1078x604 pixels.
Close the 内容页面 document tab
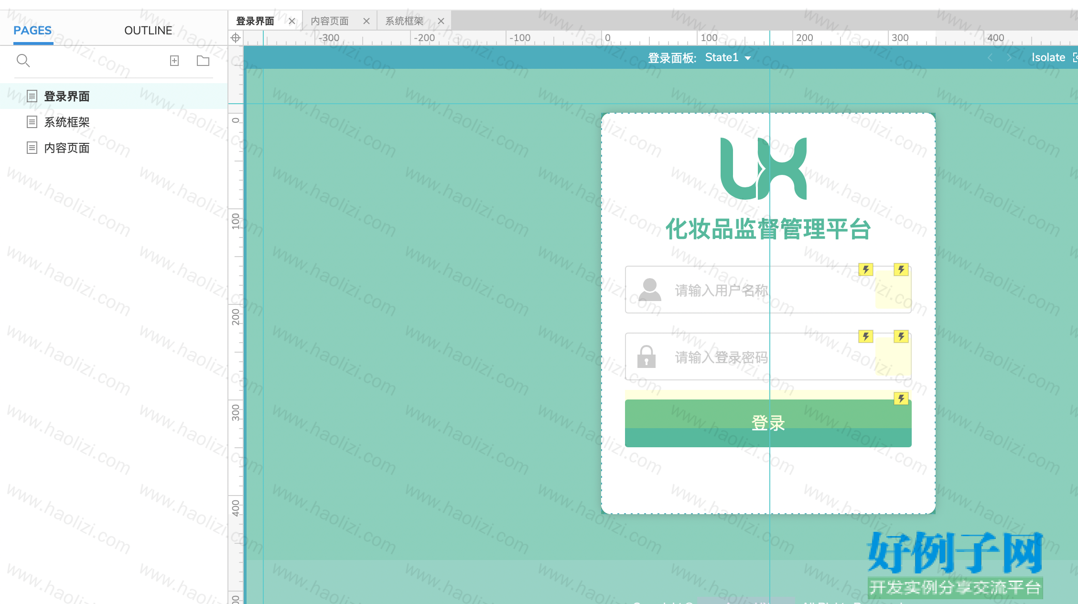[x=367, y=21]
